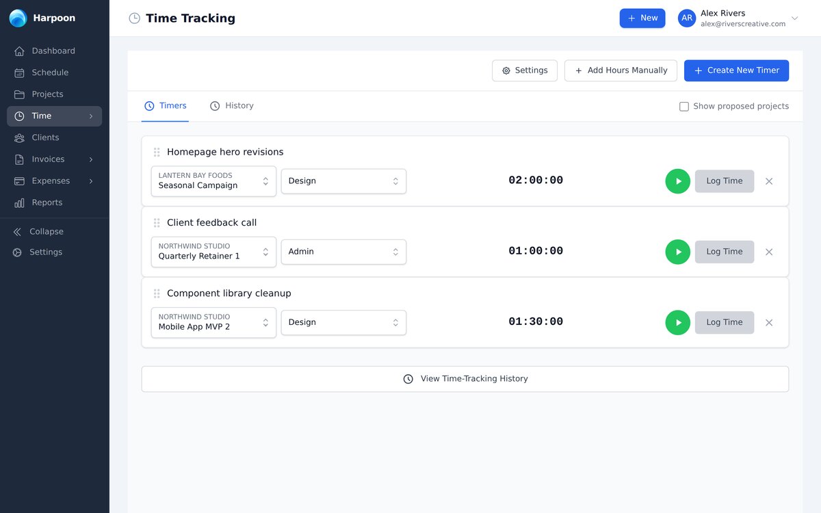Screen dimensions: 821x513
Task: Open Design dropdown for Component library cleanup
Action: pos(343,322)
